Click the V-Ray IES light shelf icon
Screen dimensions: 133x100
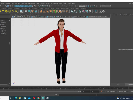pos(13,11)
